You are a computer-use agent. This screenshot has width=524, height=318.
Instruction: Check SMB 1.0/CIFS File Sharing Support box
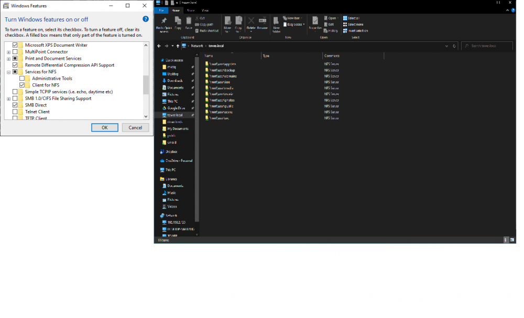coord(15,98)
